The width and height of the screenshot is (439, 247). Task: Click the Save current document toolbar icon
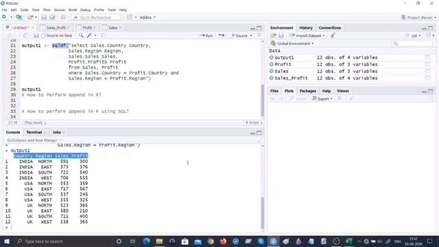tap(44, 17)
